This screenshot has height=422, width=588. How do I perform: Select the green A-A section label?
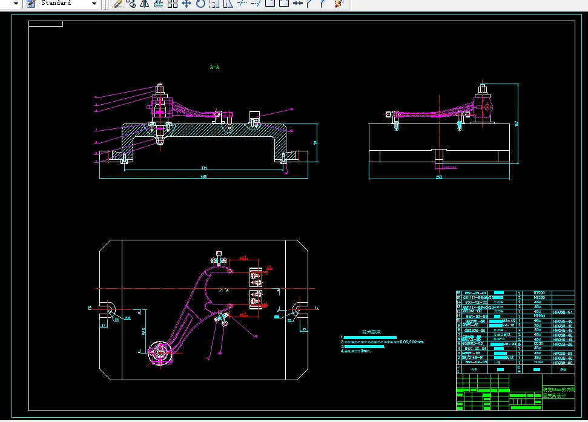click(214, 67)
